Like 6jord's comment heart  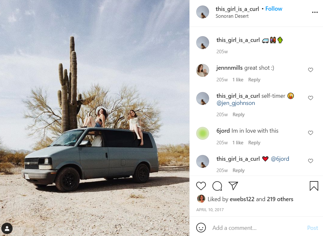click(x=310, y=133)
